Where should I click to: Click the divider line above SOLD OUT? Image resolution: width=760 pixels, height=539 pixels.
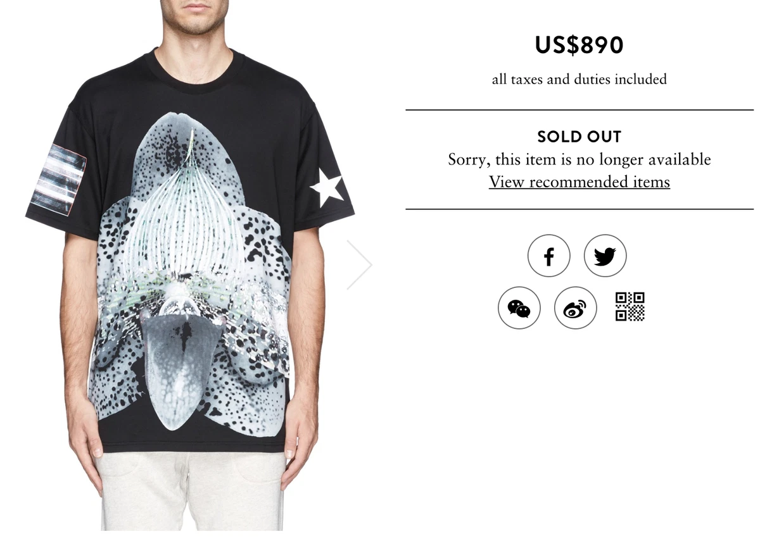[579, 110]
